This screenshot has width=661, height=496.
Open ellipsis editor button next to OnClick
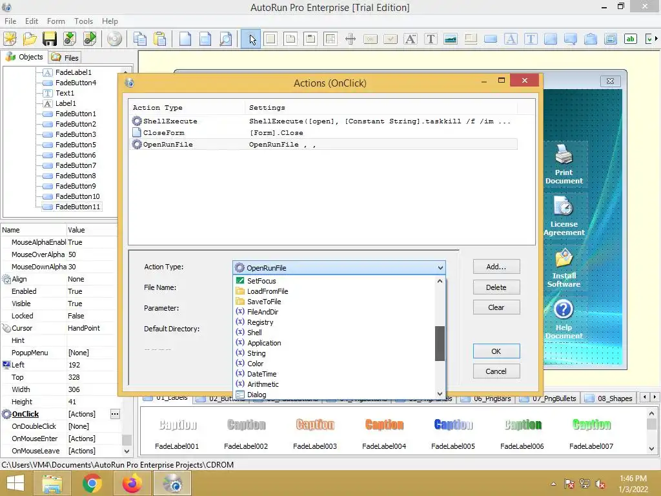click(115, 414)
